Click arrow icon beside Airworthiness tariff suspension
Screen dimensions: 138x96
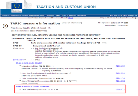[20, 81]
